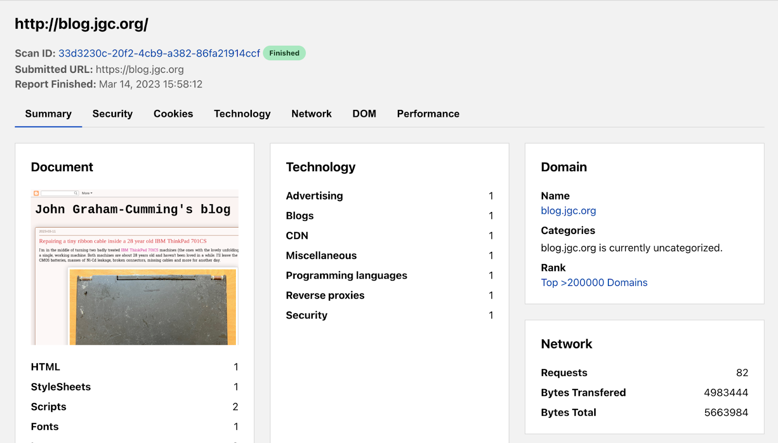
Task: Click the Scan ID link
Action: click(159, 53)
